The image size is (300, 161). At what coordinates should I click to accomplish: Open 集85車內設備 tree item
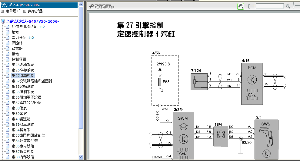pyautogui.click(x=23, y=146)
